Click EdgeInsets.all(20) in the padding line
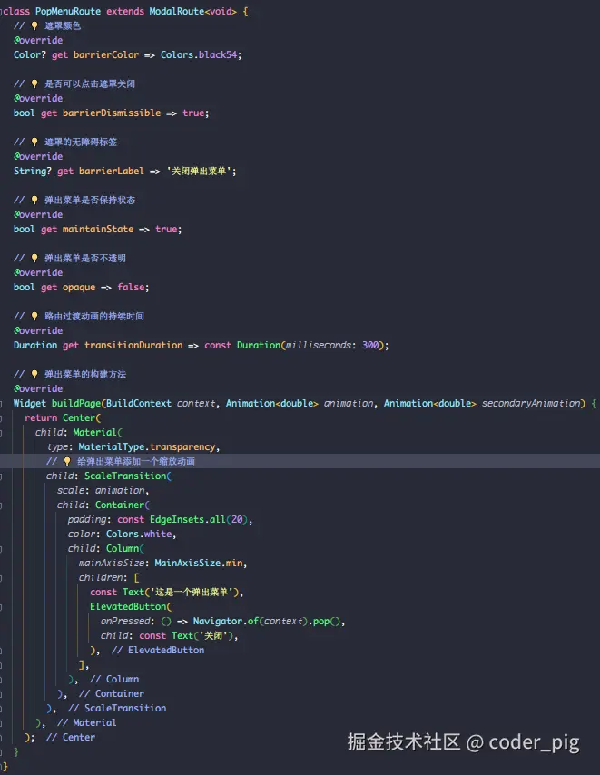Image resolution: width=600 pixels, height=775 pixels. click(199, 519)
